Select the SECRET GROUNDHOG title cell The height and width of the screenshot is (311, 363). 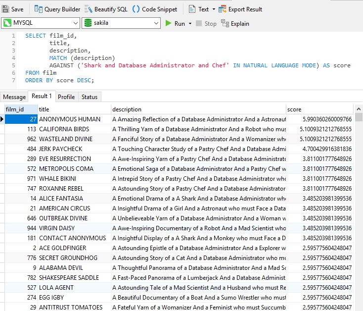click(74, 258)
